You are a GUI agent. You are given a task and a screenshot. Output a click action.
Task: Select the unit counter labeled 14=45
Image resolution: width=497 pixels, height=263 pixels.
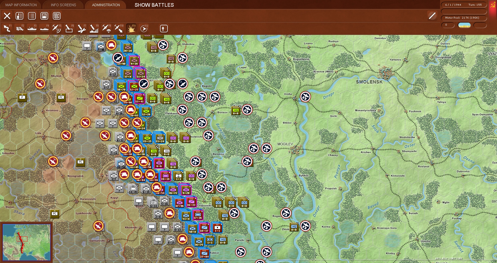click(133, 189)
